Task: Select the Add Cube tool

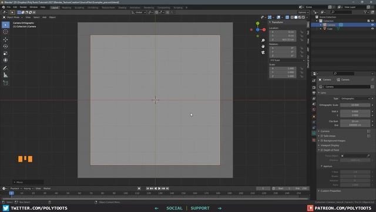Action: click(5, 83)
